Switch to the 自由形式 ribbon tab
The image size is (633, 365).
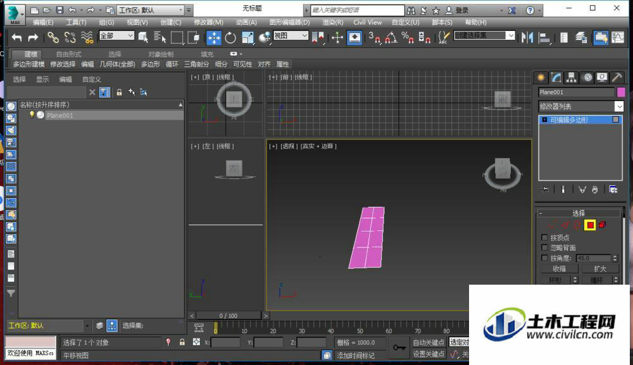tap(68, 54)
